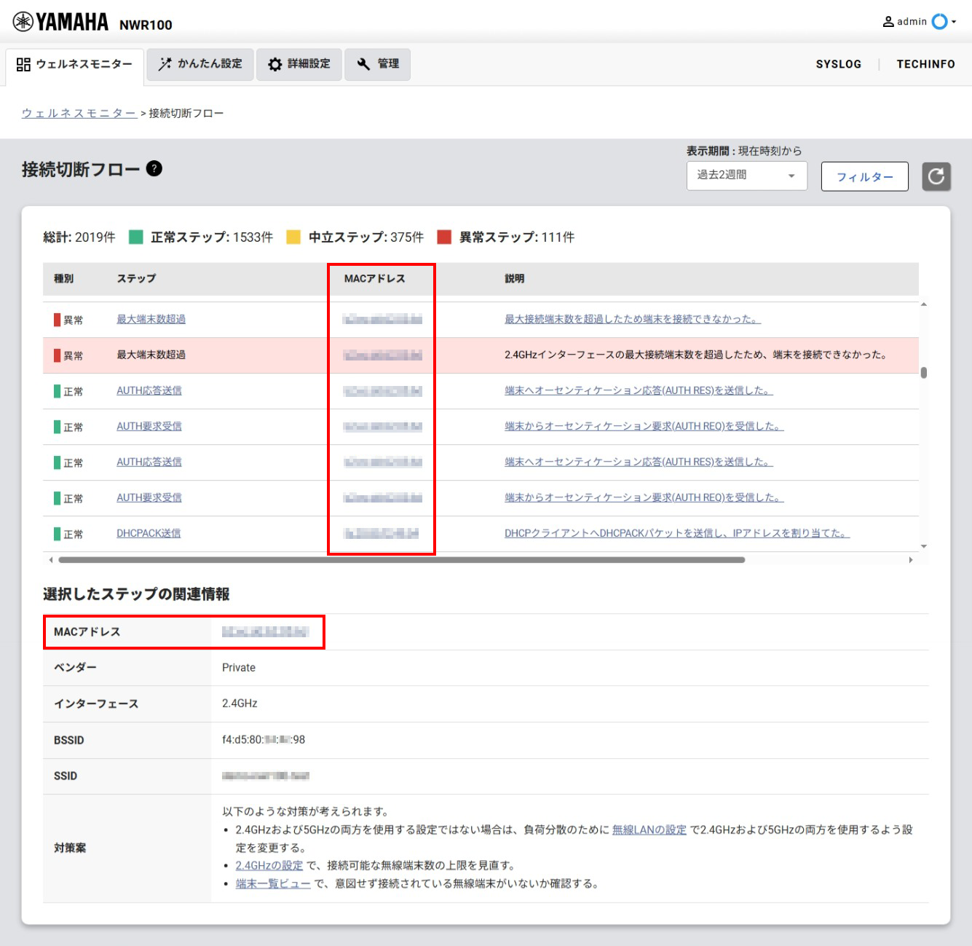Open the 無線LANの設定 link

[x=649, y=829]
